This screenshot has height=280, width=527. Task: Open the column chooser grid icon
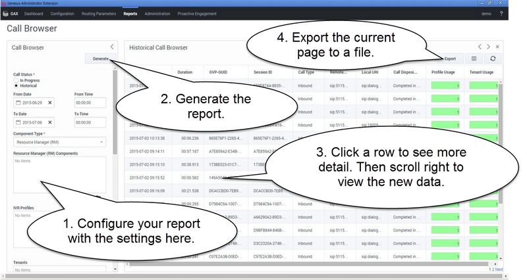(473, 58)
